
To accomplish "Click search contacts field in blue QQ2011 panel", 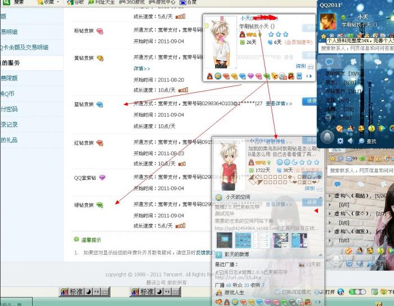I will point(357,48).
